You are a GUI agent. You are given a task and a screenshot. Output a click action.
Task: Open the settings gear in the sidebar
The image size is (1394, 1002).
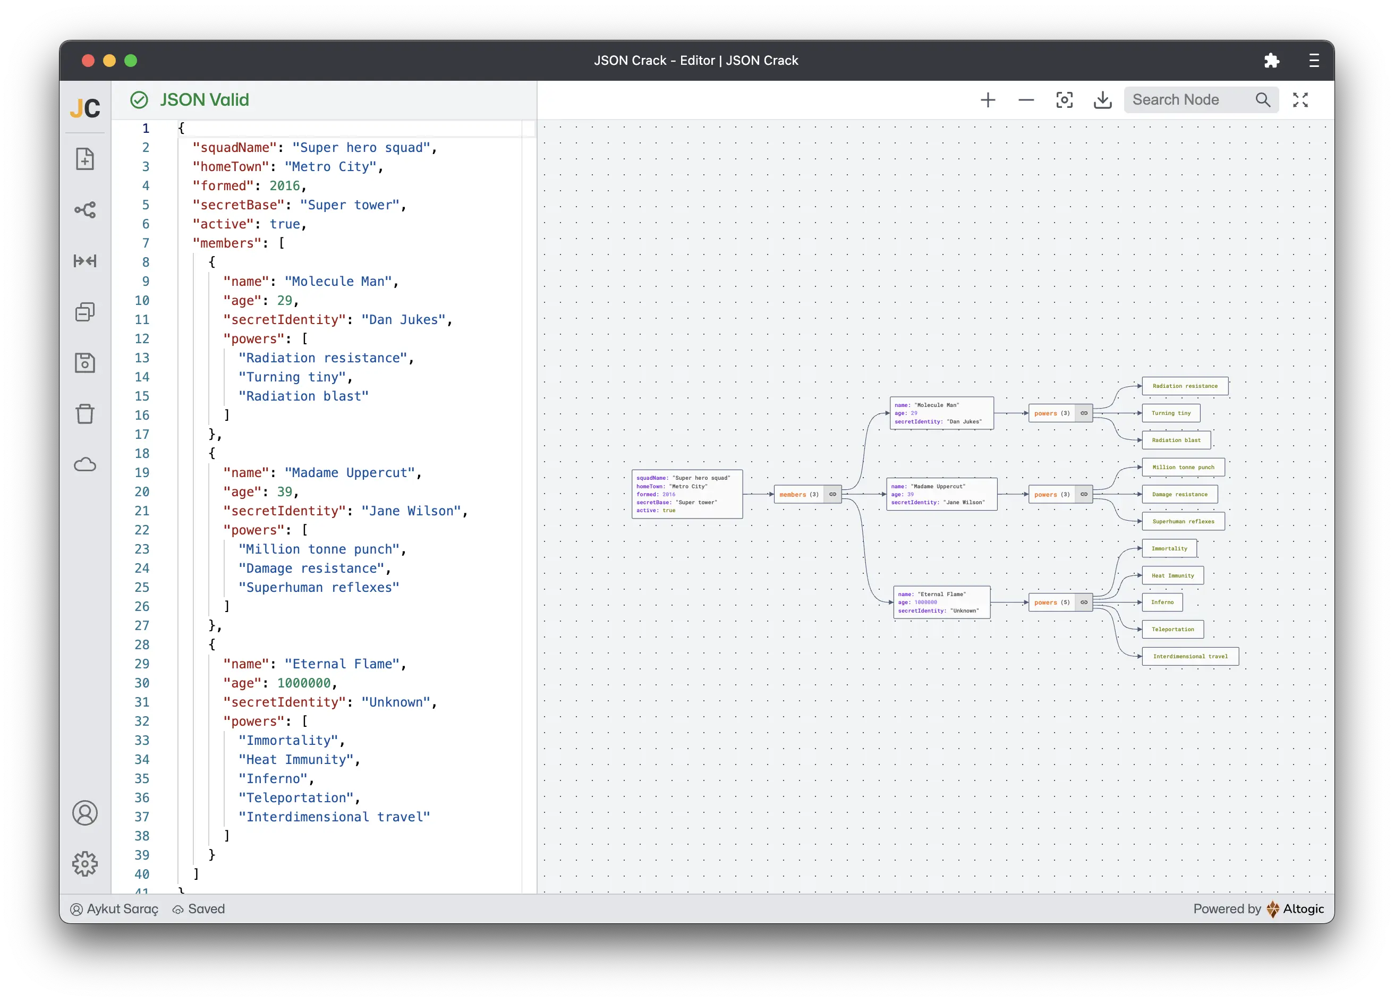coord(85,864)
